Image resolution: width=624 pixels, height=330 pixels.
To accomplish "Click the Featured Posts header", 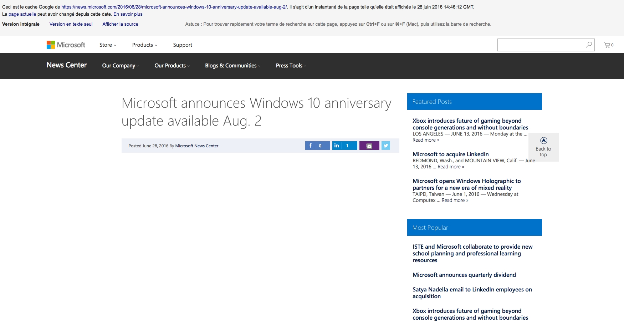I will (x=475, y=102).
